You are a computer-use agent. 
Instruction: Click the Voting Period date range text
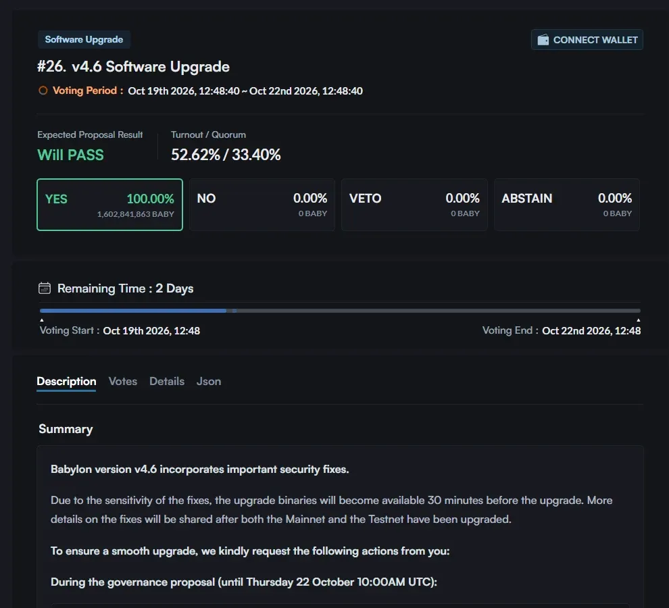245,91
